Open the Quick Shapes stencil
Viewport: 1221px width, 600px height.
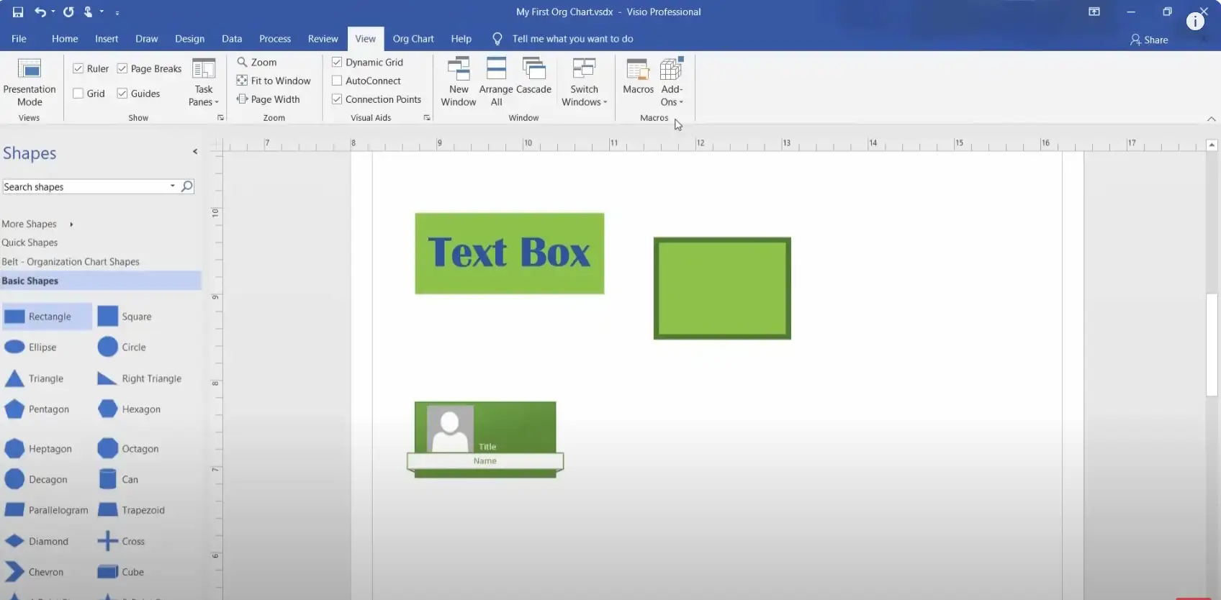click(30, 242)
